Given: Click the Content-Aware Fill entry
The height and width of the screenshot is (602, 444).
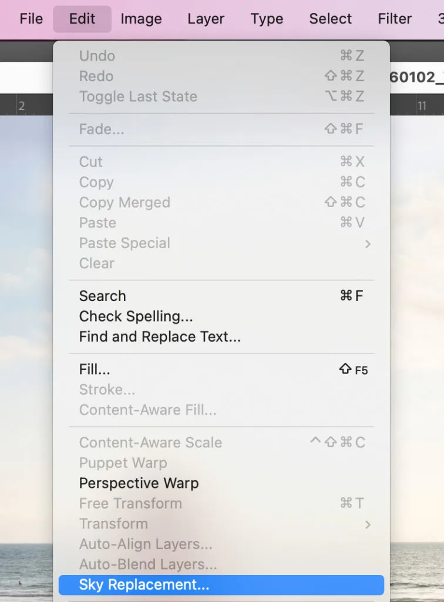Looking at the screenshot, I should [147, 410].
